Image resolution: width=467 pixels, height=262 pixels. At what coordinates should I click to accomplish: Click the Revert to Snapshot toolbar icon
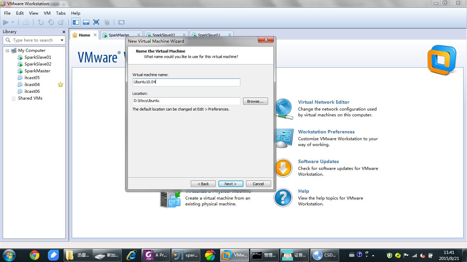coord(51,22)
